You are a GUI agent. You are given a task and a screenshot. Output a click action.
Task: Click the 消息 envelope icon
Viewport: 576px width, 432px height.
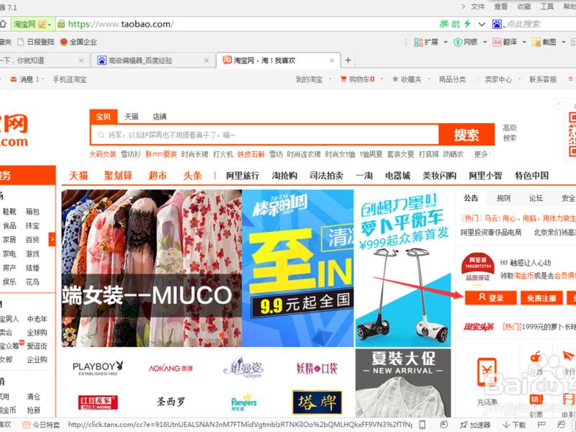[x=14, y=79]
